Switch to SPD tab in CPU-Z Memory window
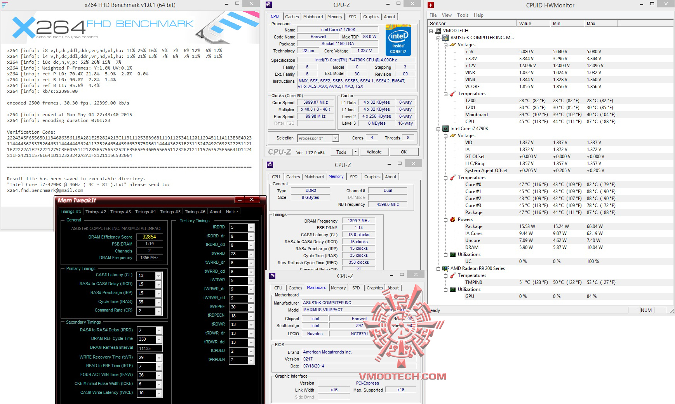675x404 pixels. point(353,177)
